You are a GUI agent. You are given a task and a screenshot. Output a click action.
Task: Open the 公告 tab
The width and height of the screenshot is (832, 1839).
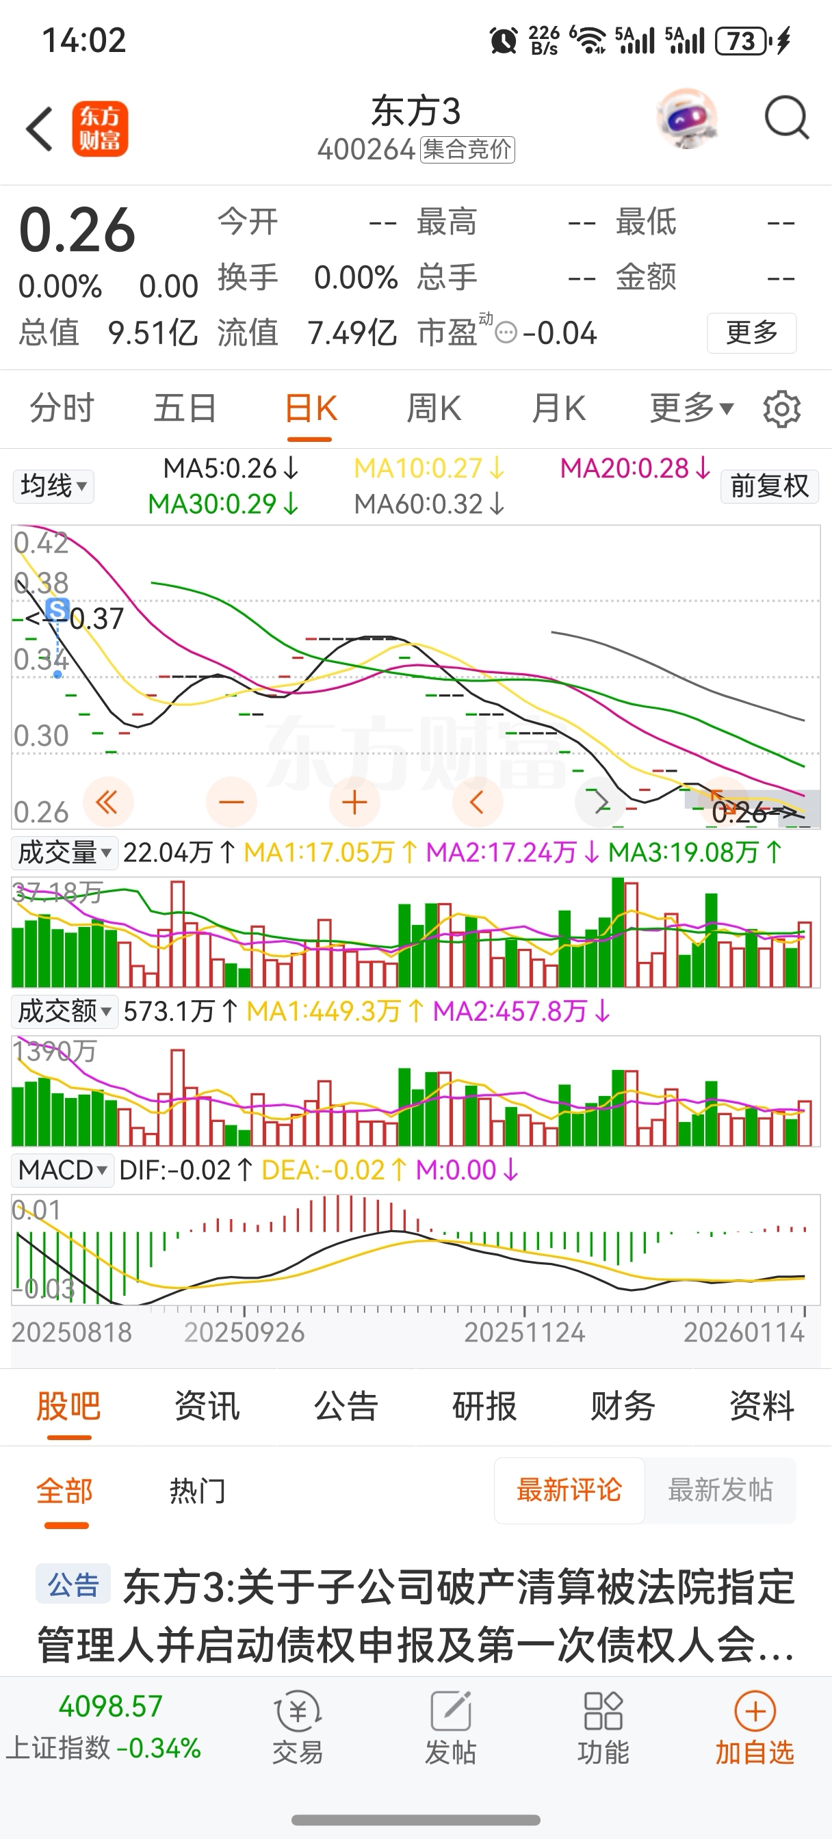pyautogui.click(x=346, y=1407)
